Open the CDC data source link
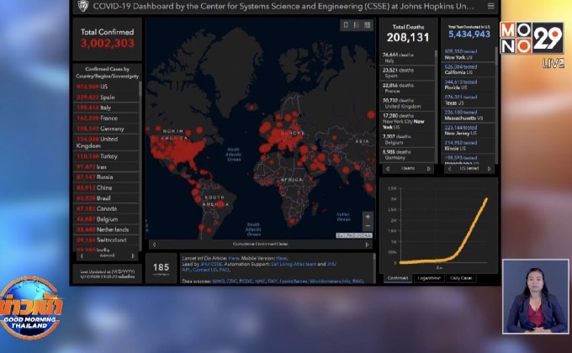This screenshot has width=572, height=353. (232, 282)
